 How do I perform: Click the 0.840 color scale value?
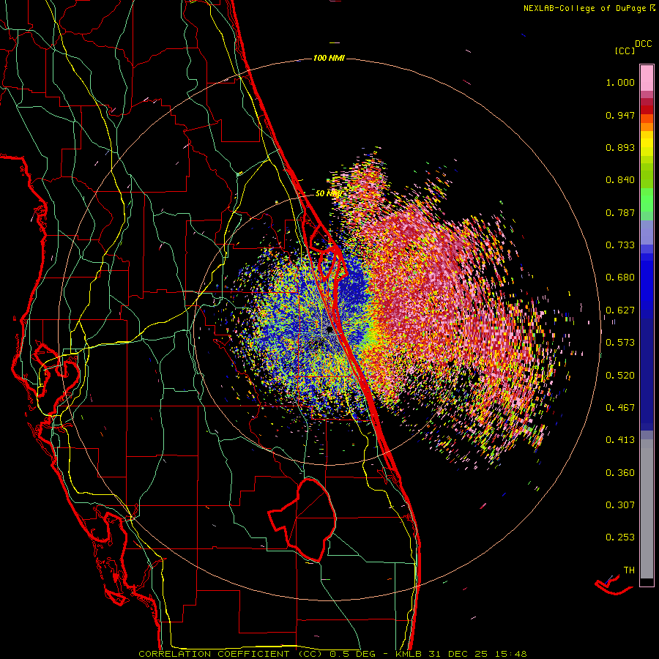620,180
